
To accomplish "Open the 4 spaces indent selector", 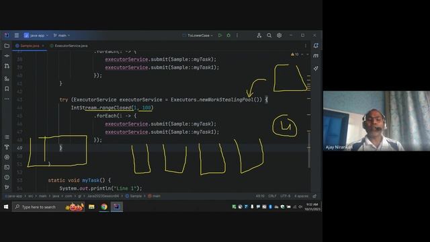I will coord(301,196).
